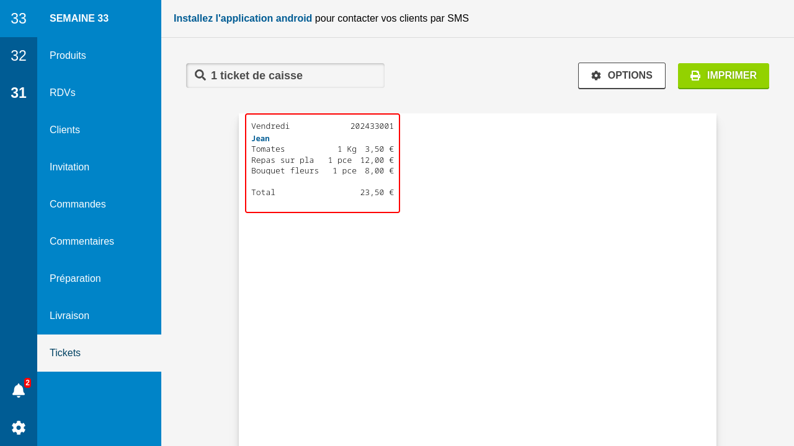Navigate to Préparation

tap(75, 279)
